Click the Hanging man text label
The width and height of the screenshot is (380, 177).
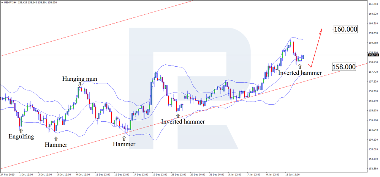(80, 79)
